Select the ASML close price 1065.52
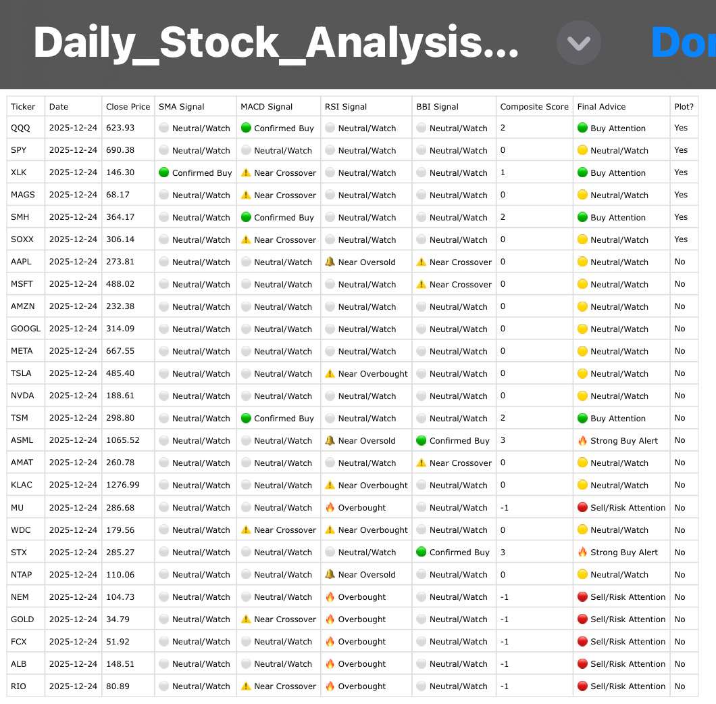The height and width of the screenshot is (704, 716). pyautogui.click(x=123, y=440)
